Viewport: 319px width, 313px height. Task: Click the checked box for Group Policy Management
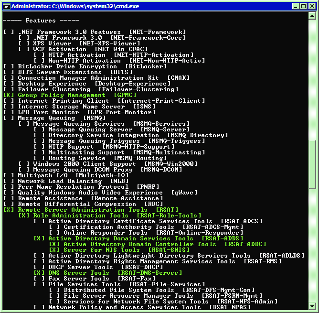tap(9, 95)
